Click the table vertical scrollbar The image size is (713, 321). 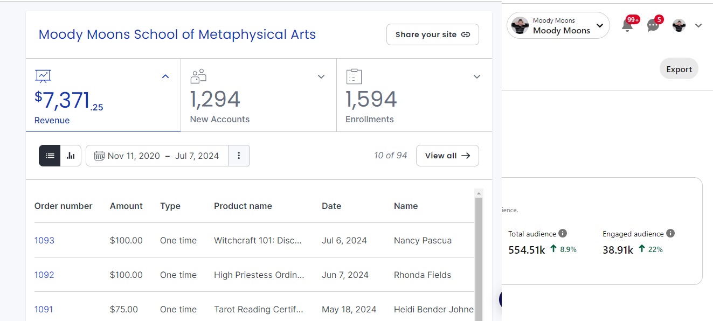479,259
